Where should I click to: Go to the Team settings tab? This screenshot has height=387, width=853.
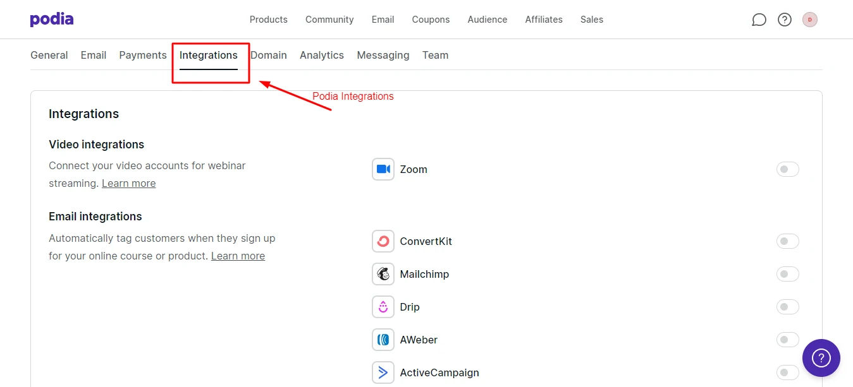[436, 55]
